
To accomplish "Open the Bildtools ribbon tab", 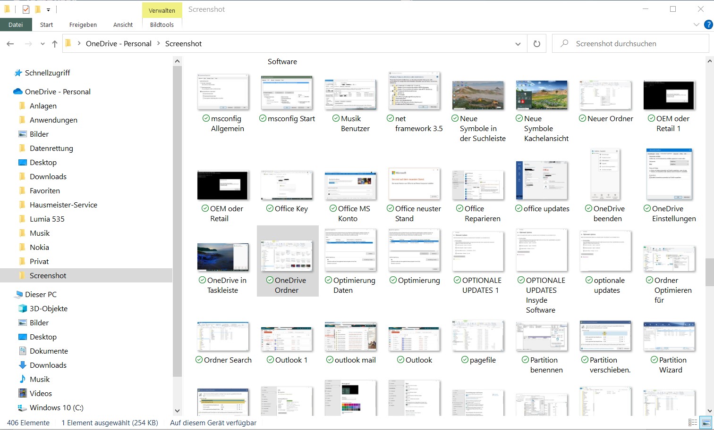I will pos(162,25).
